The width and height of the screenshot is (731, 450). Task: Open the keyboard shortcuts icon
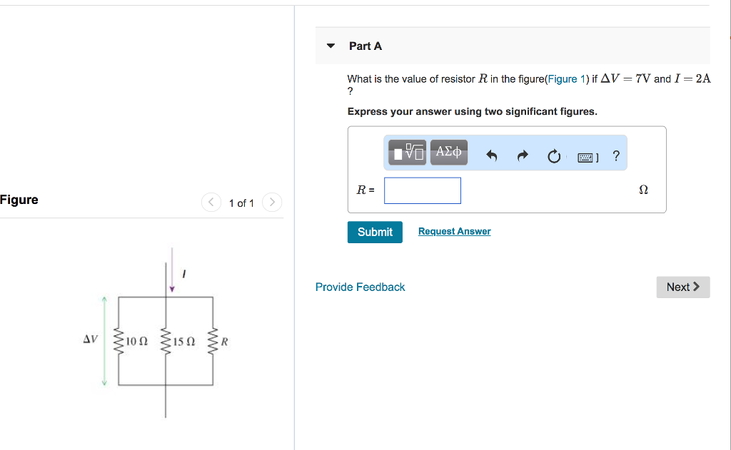coord(588,158)
